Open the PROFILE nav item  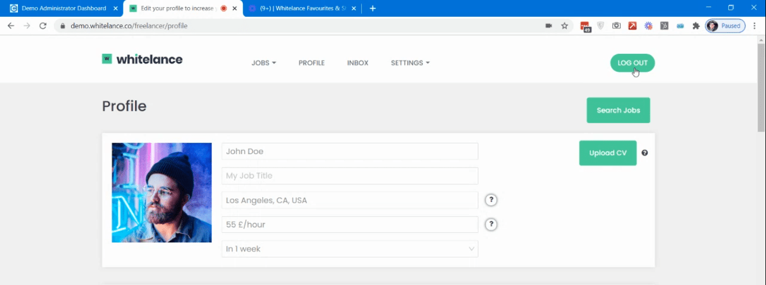point(311,63)
